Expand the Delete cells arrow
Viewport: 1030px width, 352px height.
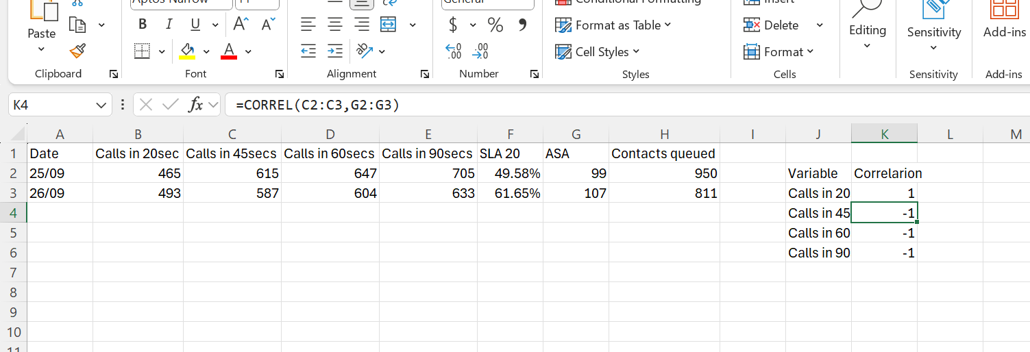point(820,25)
